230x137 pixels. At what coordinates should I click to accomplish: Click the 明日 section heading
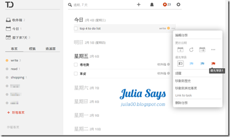click(78, 42)
